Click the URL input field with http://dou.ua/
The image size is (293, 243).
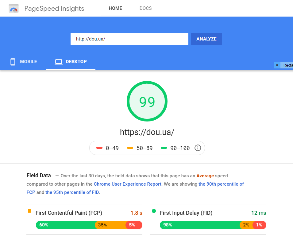tap(129, 39)
